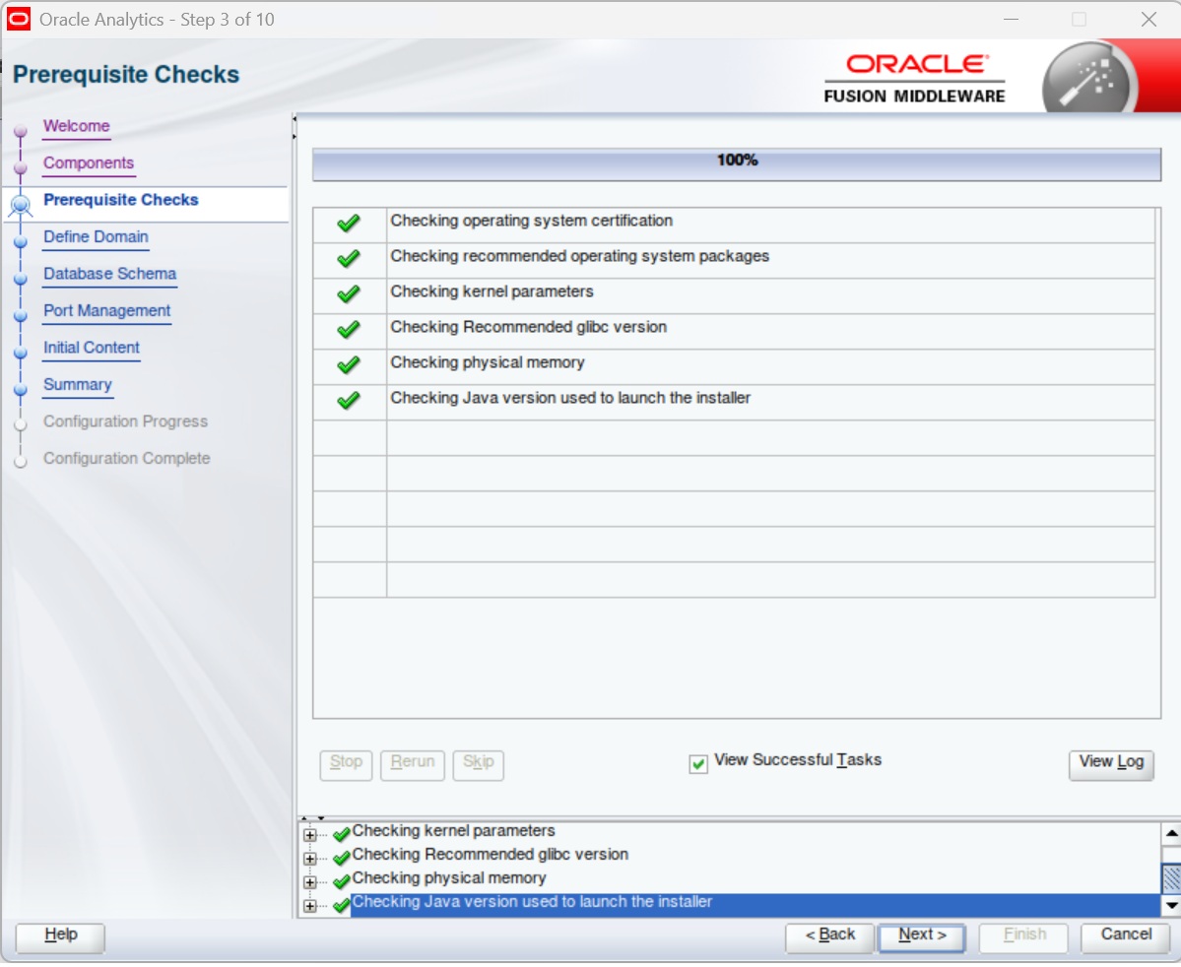Screen dimensions: 1181x967
Task: Click green checkmark beside physical memory table row
Action: (349, 364)
